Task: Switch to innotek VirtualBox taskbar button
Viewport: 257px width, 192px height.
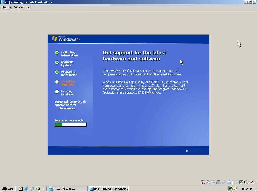Action: coord(68,189)
